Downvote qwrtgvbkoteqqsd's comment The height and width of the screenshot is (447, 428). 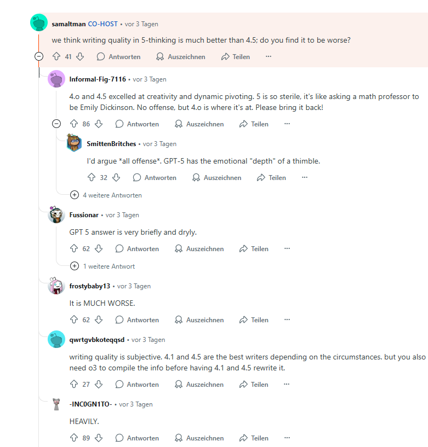(x=99, y=385)
